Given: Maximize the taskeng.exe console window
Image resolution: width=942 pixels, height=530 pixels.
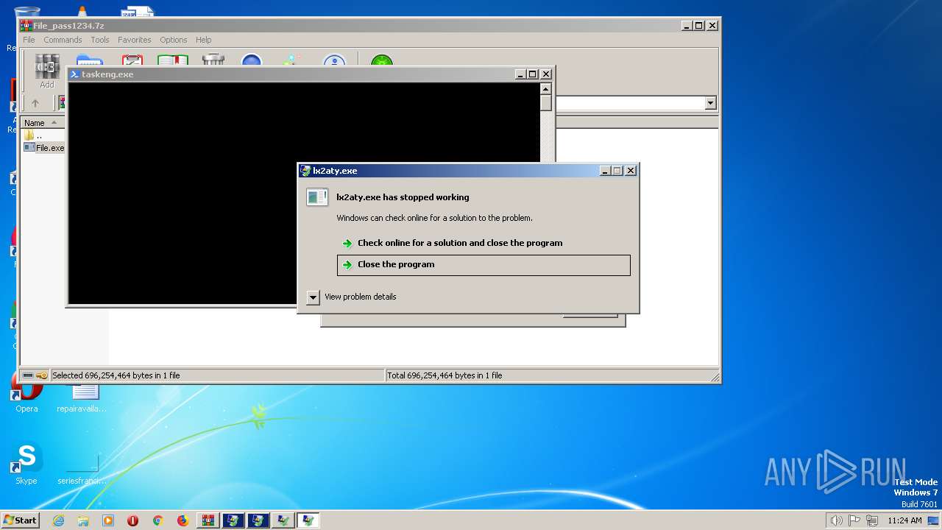Looking at the screenshot, I should pos(533,74).
